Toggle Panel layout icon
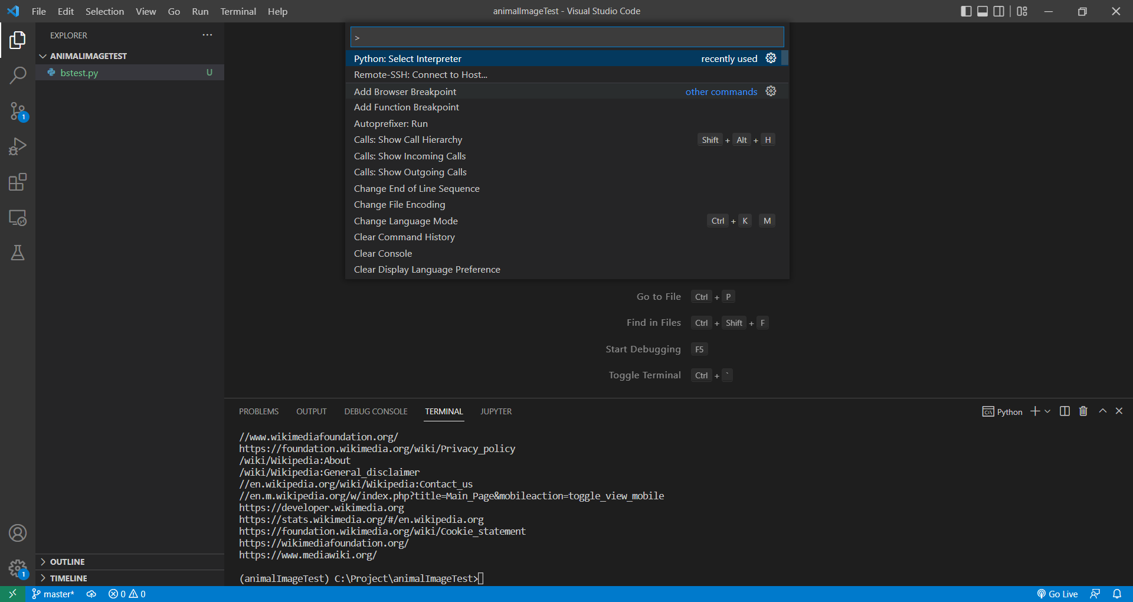 [x=983, y=11]
